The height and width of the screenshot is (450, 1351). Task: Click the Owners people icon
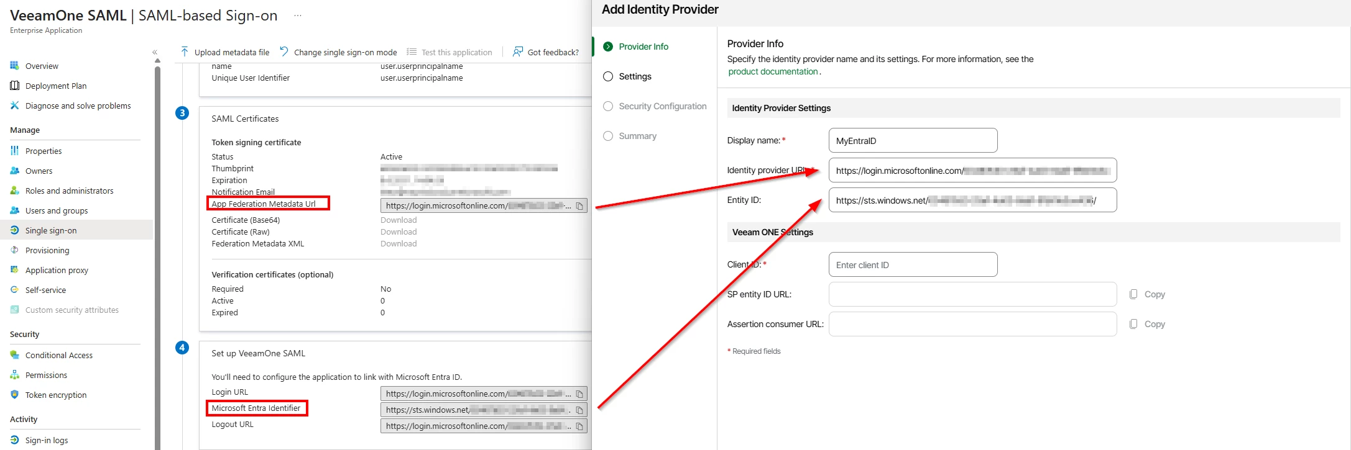tap(14, 170)
